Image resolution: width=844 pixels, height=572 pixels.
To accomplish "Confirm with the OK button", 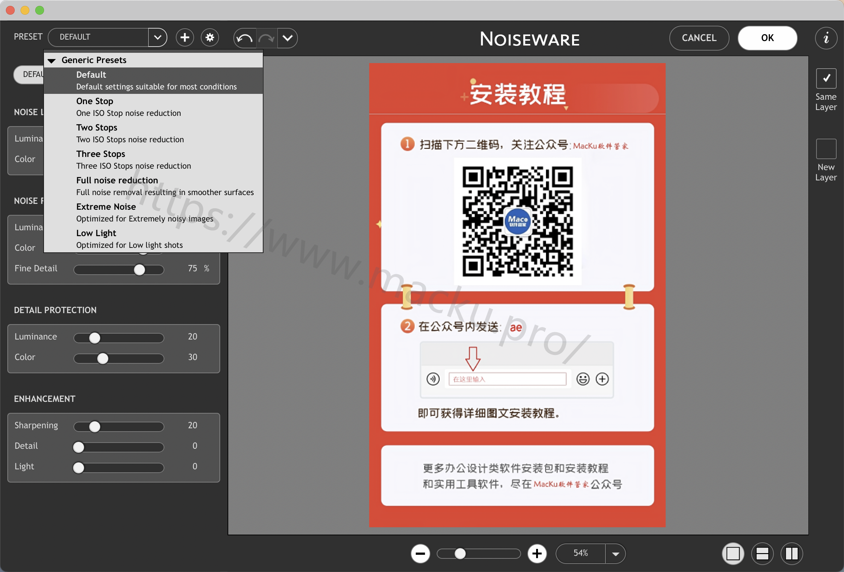I will 767,38.
